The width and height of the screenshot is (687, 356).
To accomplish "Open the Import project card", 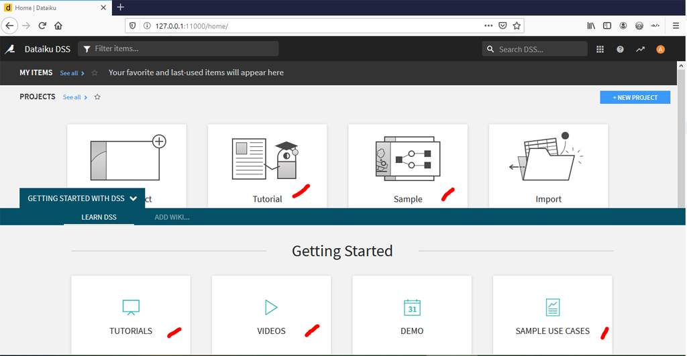I will [x=549, y=166].
